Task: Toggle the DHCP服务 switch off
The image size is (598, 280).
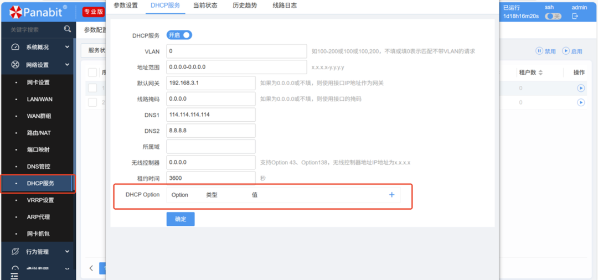Action: pyautogui.click(x=179, y=35)
